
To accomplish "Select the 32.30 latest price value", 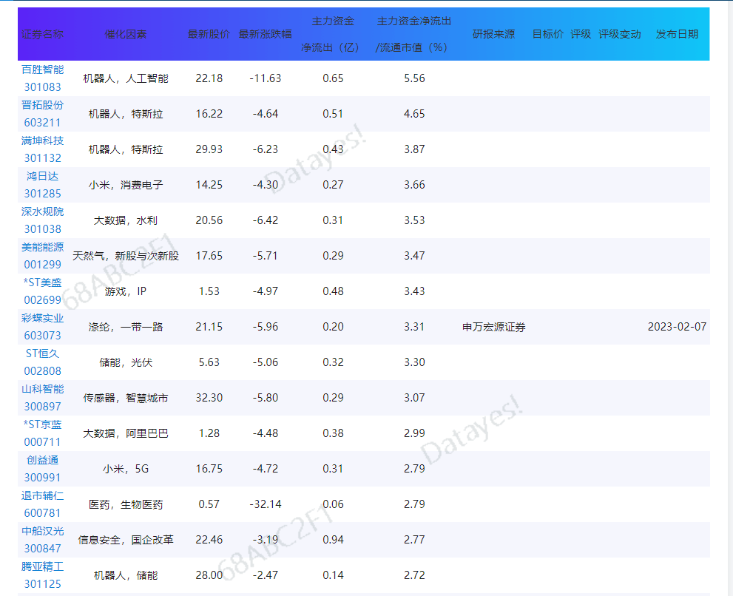I will coord(209,399).
